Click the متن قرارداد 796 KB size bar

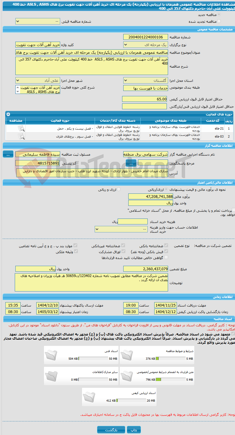(x=170, y=379)
